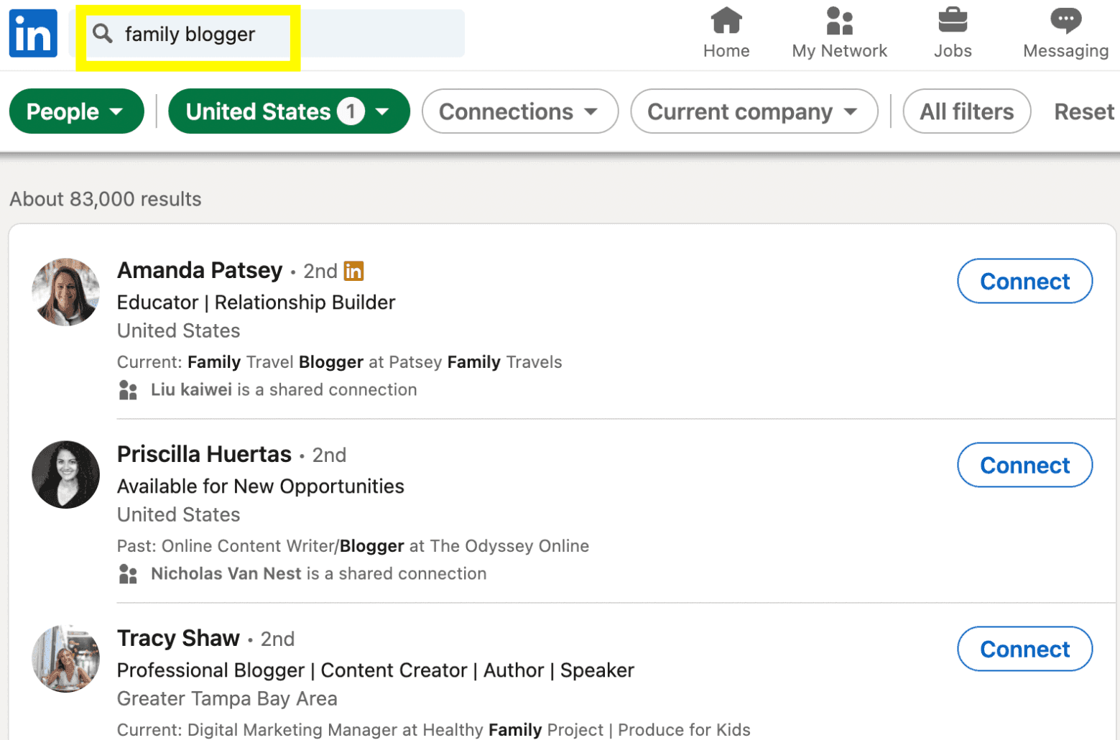This screenshot has height=740, width=1120.
Task: Reset all search filters
Action: (1083, 111)
